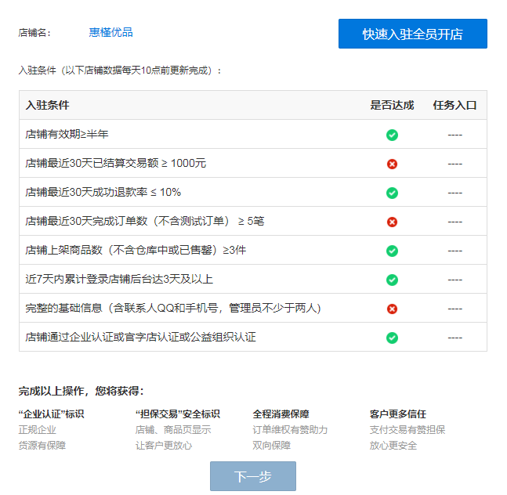
Task: Select the 客户更多信任 benefit heading
Action: point(398,414)
